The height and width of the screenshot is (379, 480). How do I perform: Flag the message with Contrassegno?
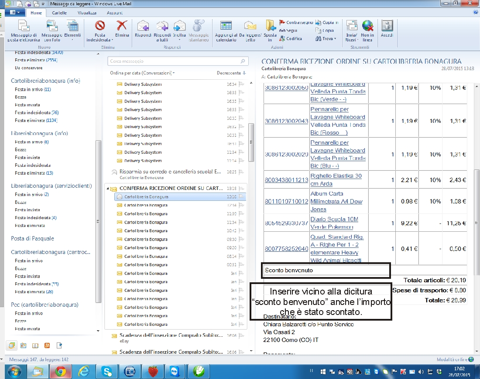296,22
